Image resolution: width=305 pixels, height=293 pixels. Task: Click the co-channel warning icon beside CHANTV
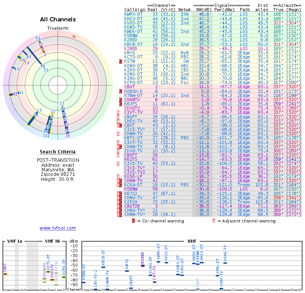coord(120,100)
